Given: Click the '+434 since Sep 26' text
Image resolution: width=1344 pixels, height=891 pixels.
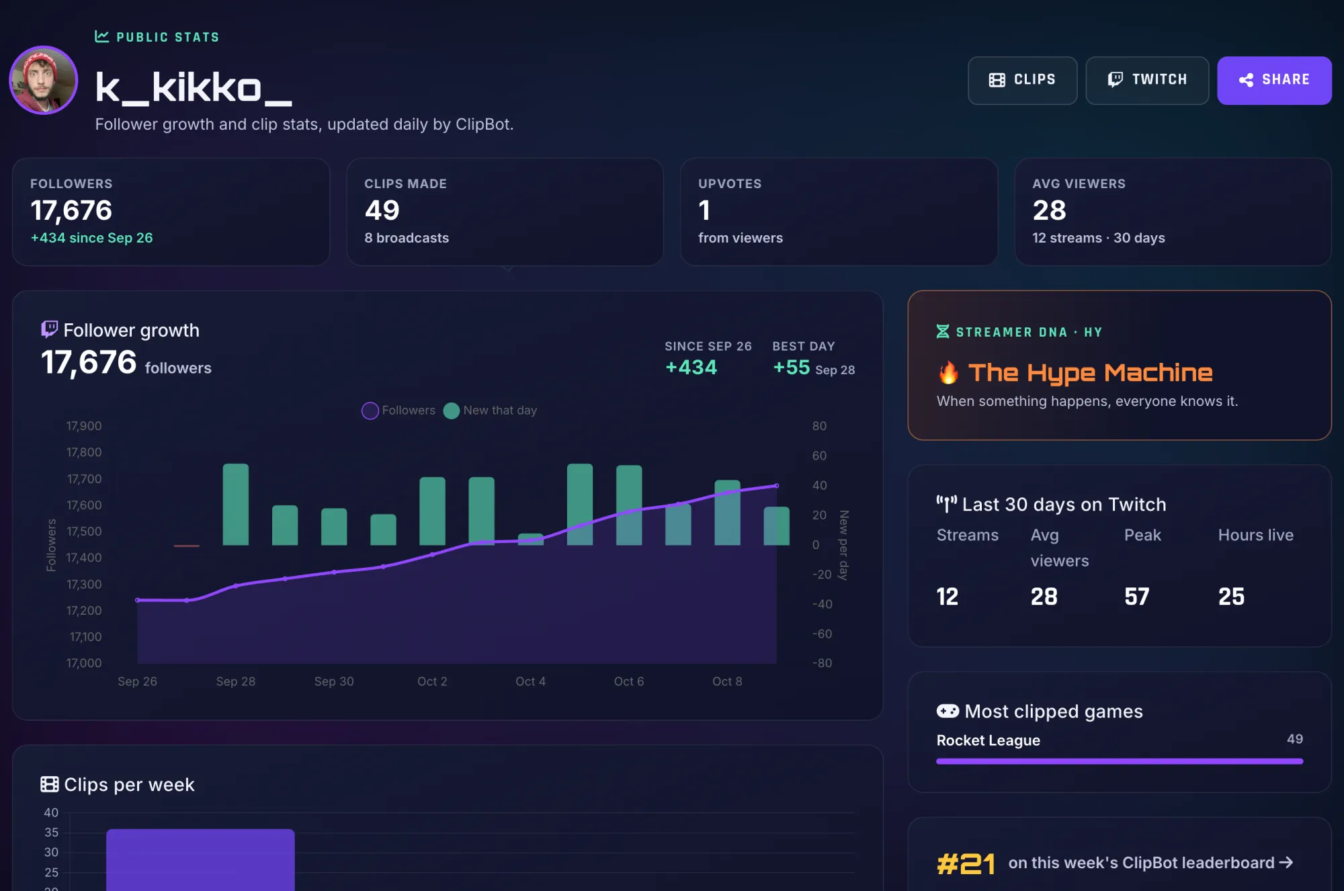Looking at the screenshot, I should click(x=91, y=238).
